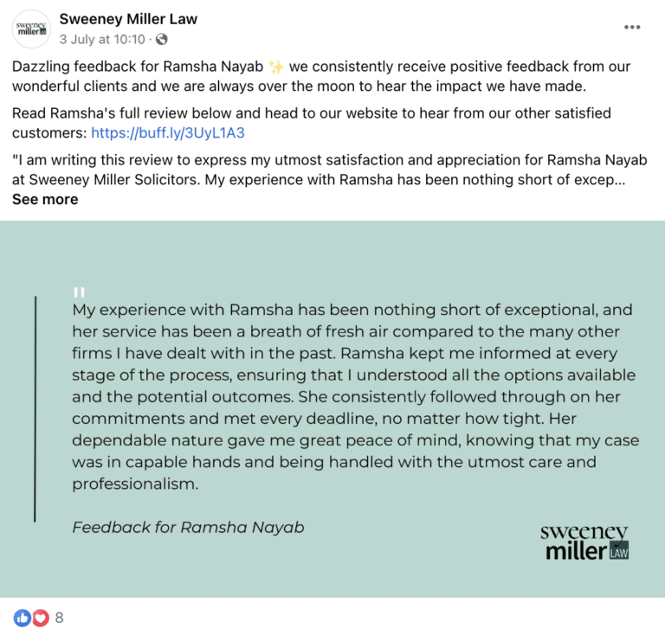This screenshot has width=665, height=635.
Task: Click the dark vertical bar beside the quote
Action: coord(36,408)
